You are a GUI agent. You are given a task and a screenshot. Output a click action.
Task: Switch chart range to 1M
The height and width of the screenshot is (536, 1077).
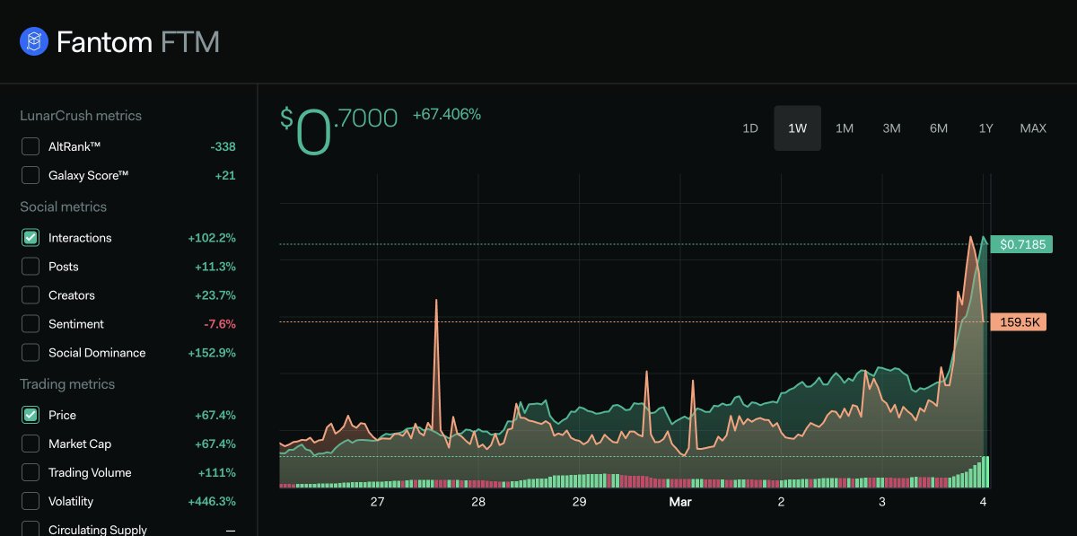845,128
